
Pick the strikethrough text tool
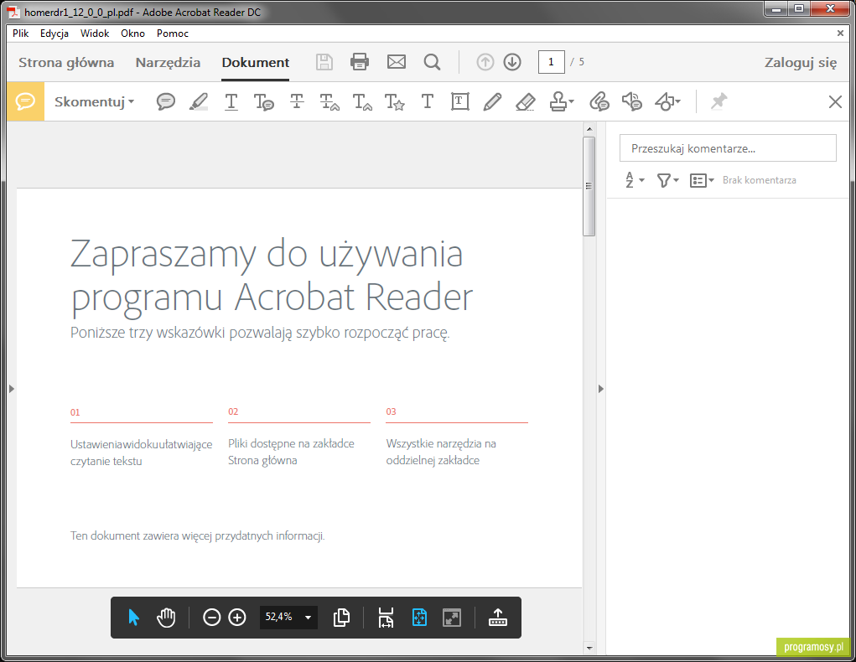(x=297, y=101)
